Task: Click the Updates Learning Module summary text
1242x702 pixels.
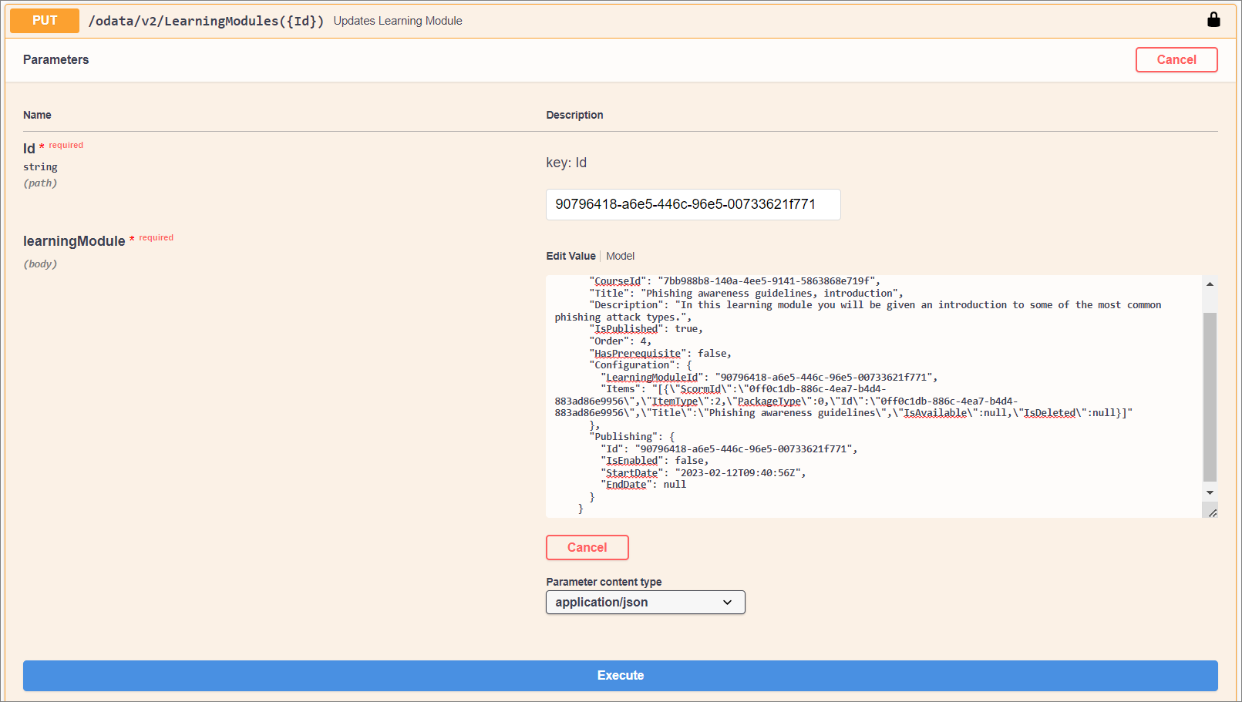Action: click(398, 21)
